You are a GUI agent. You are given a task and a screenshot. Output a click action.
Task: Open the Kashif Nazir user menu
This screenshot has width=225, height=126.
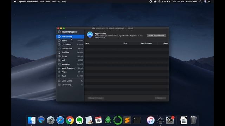tap(192, 1)
